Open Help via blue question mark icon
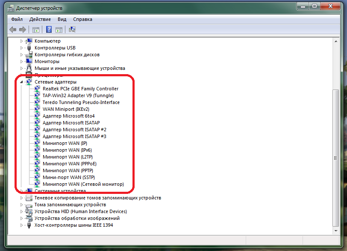The width and height of the screenshot is (347, 251). click(x=49, y=29)
